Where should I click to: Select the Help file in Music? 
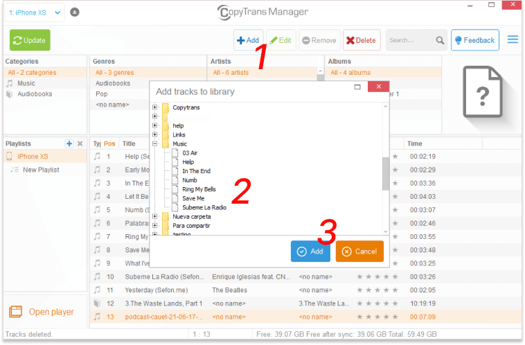click(188, 162)
